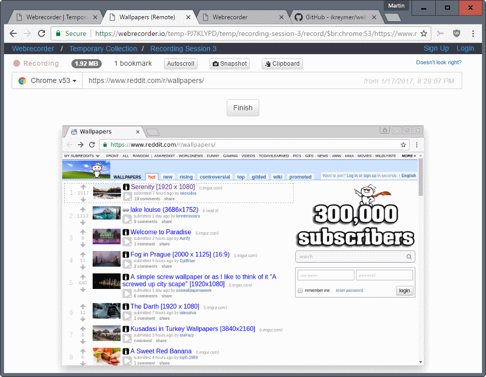486x377 pixels.
Task: Click the green Secure padlock icon
Action: (58, 33)
